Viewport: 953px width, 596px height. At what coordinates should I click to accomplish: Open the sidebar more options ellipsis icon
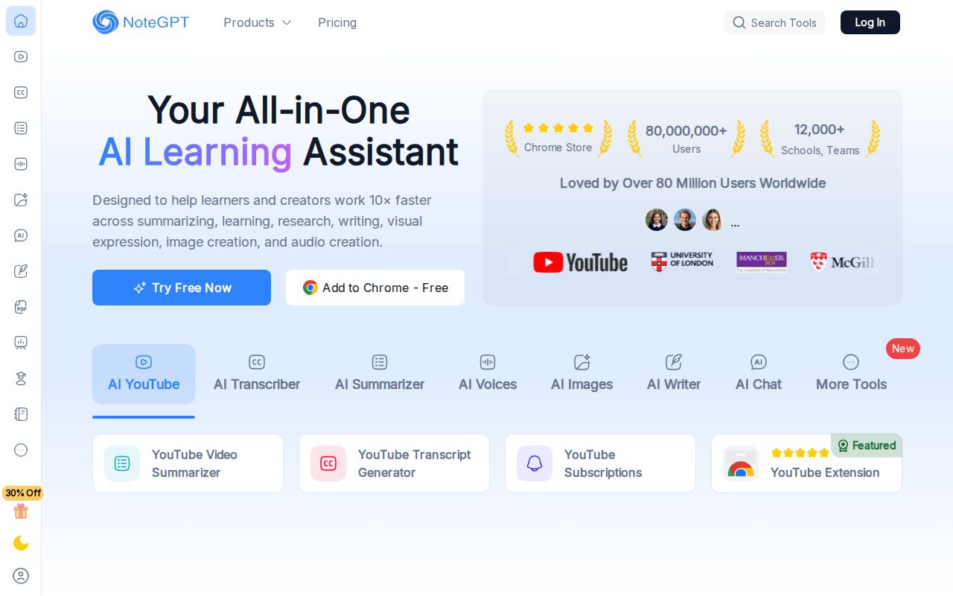tap(21, 450)
